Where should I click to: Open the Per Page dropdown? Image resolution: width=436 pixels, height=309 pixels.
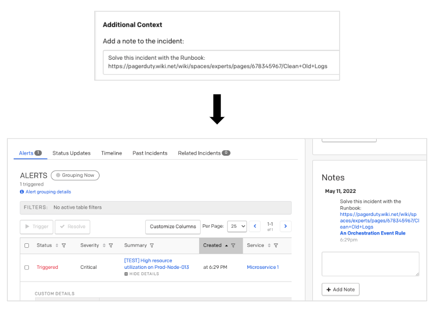pyautogui.click(x=237, y=226)
